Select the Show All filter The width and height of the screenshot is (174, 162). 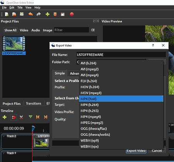(x=10, y=30)
